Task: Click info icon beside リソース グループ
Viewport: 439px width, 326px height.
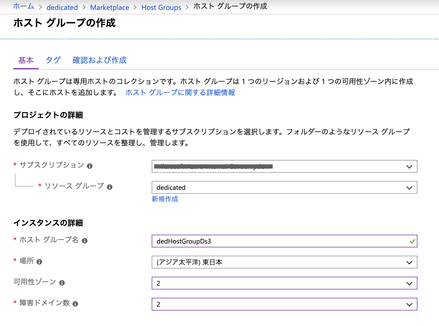Action: coord(110,187)
